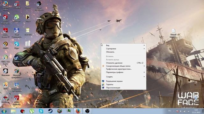Click the Show desktop button at the taskbar edge
This screenshot has height=114, width=204.
(203, 111)
